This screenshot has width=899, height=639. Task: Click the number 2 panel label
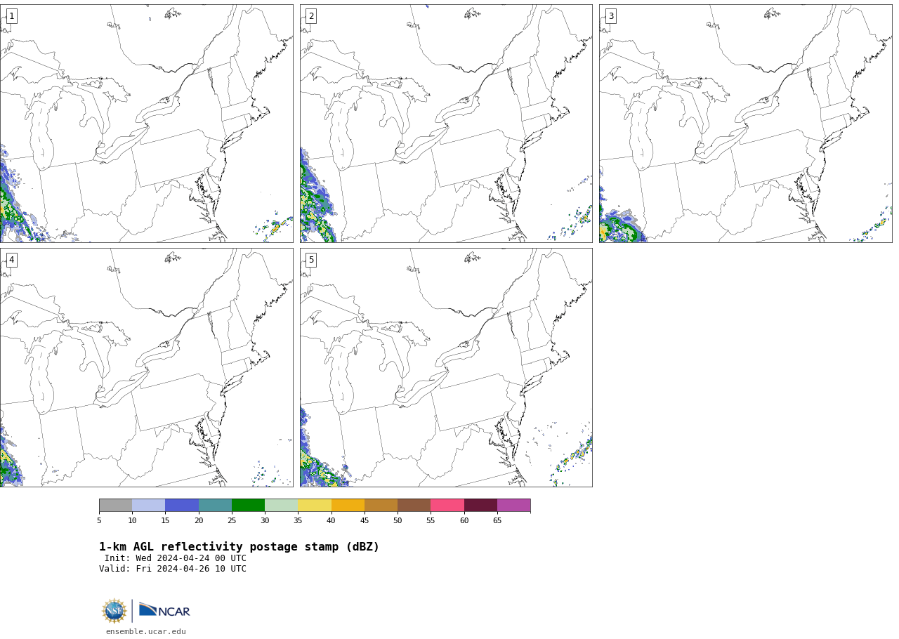tap(311, 16)
